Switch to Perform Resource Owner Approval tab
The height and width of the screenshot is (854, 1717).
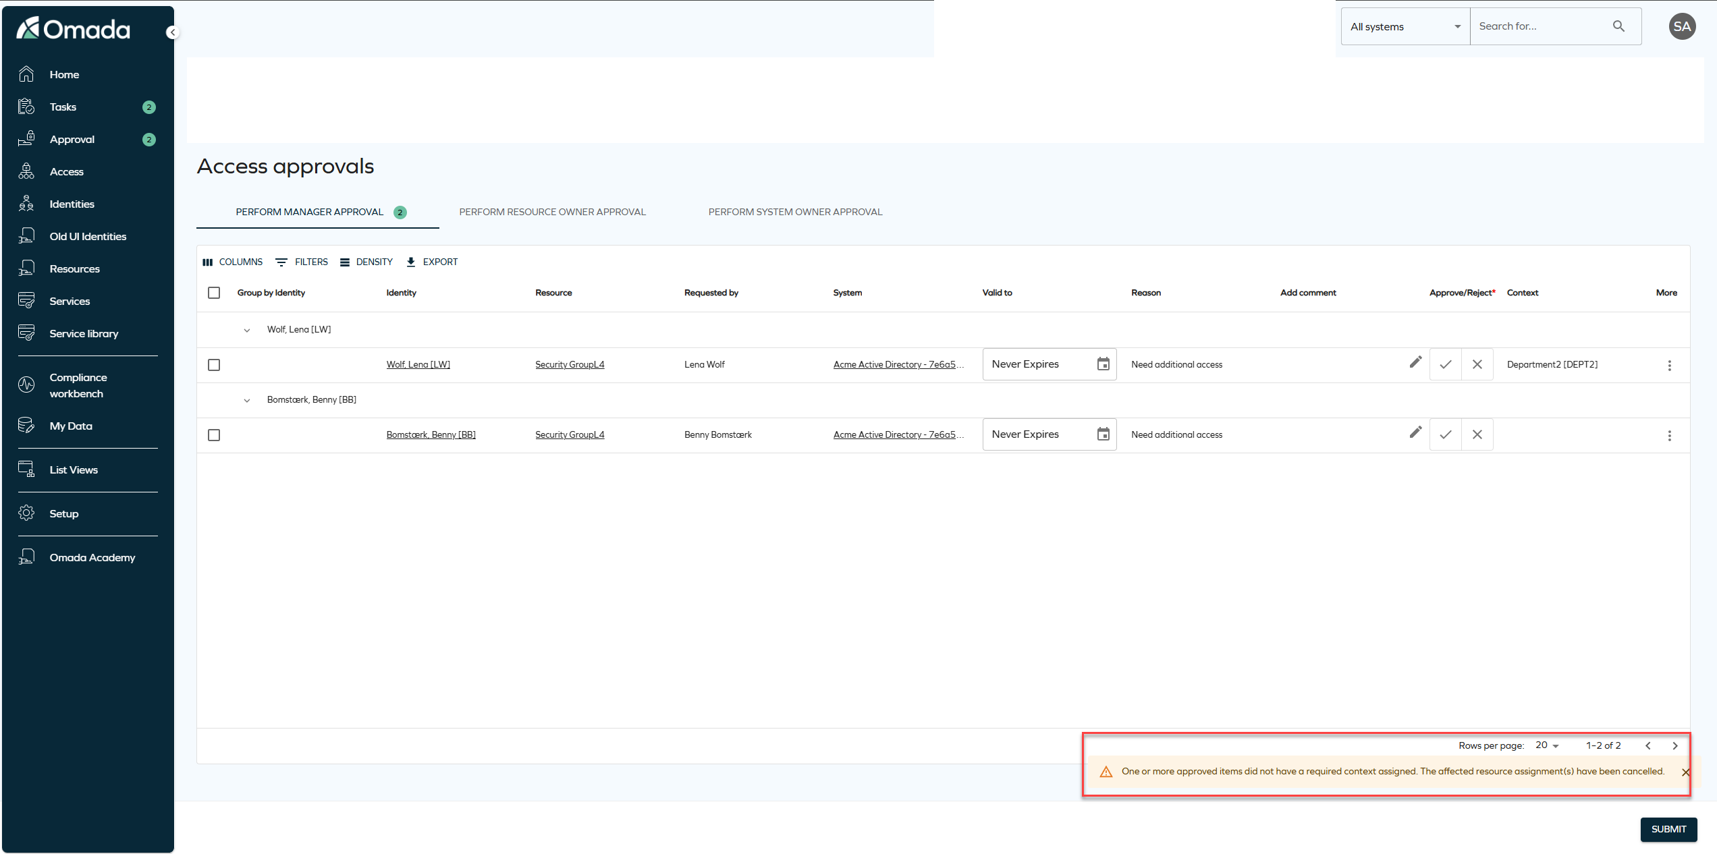pos(551,211)
